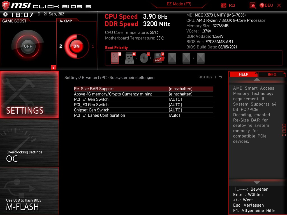Click the CD drive icon in Boot Priority
Image resolution: width=287 pixels, height=215 pixels.
[x=144, y=58]
